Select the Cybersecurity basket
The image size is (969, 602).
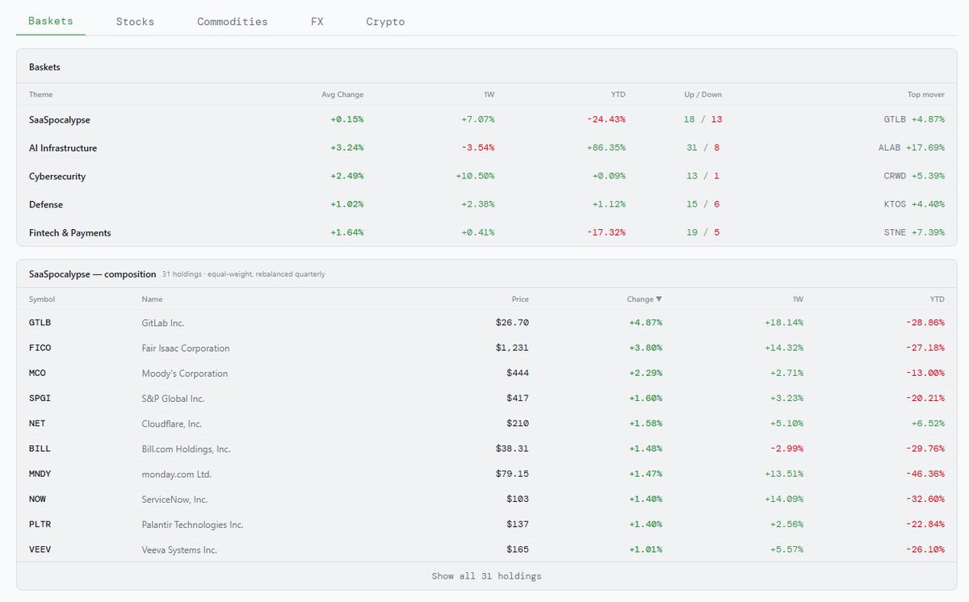coord(486,176)
